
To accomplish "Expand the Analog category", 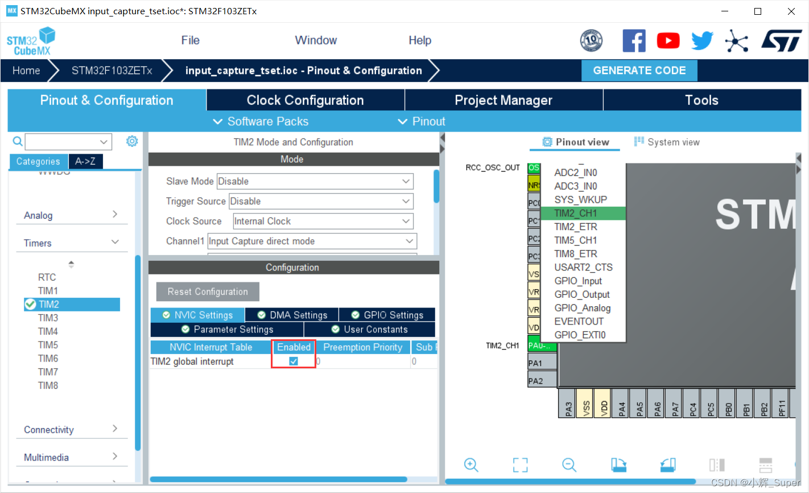I will 71,215.
